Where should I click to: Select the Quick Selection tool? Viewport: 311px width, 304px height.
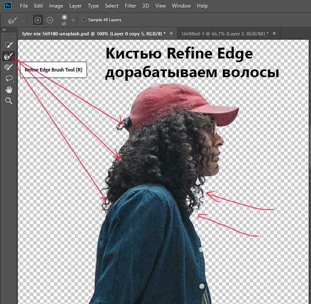(9, 45)
